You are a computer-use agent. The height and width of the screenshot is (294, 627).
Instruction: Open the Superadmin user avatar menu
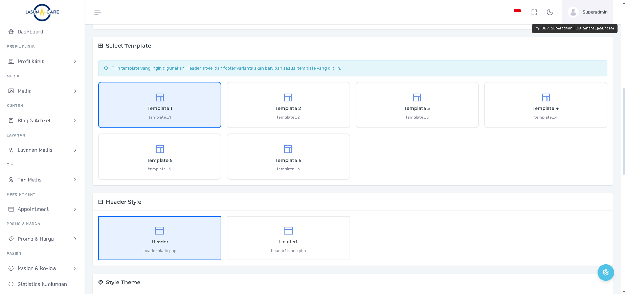tap(573, 12)
